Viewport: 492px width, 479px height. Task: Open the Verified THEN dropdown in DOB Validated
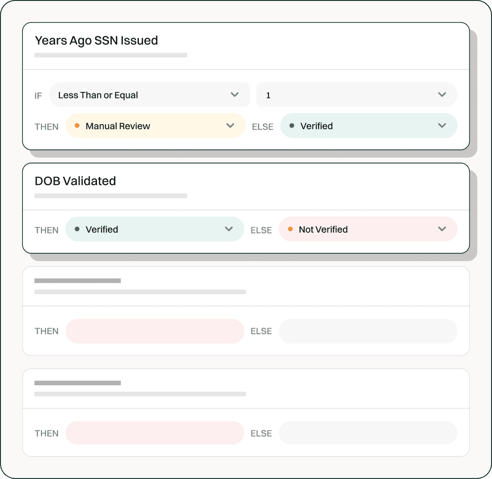pyautogui.click(x=154, y=229)
